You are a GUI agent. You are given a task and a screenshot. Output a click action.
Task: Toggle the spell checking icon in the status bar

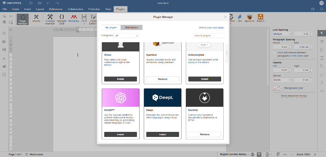point(259,154)
